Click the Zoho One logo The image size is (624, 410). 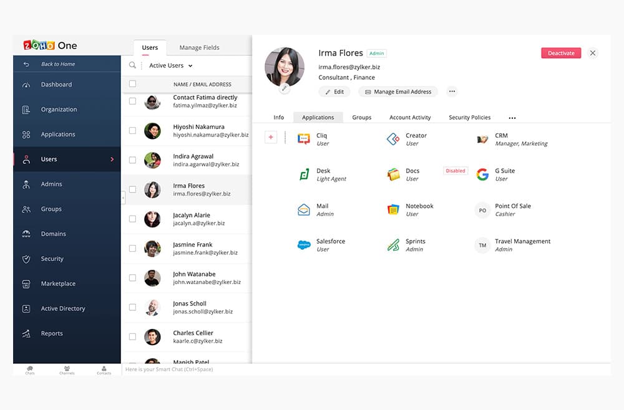(x=50, y=45)
